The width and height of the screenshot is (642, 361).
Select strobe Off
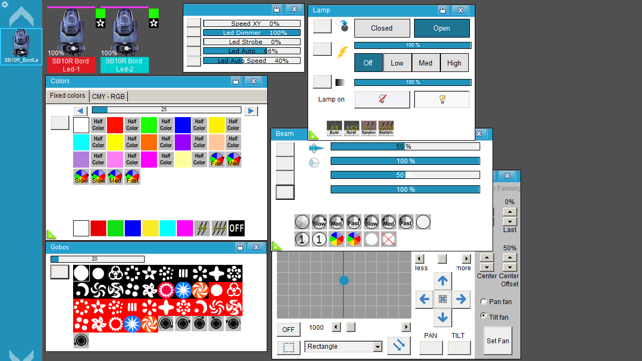pyautogui.click(x=368, y=63)
